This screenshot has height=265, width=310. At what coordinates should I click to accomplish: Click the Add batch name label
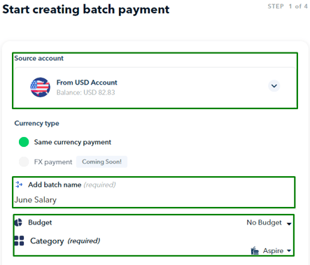click(55, 185)
